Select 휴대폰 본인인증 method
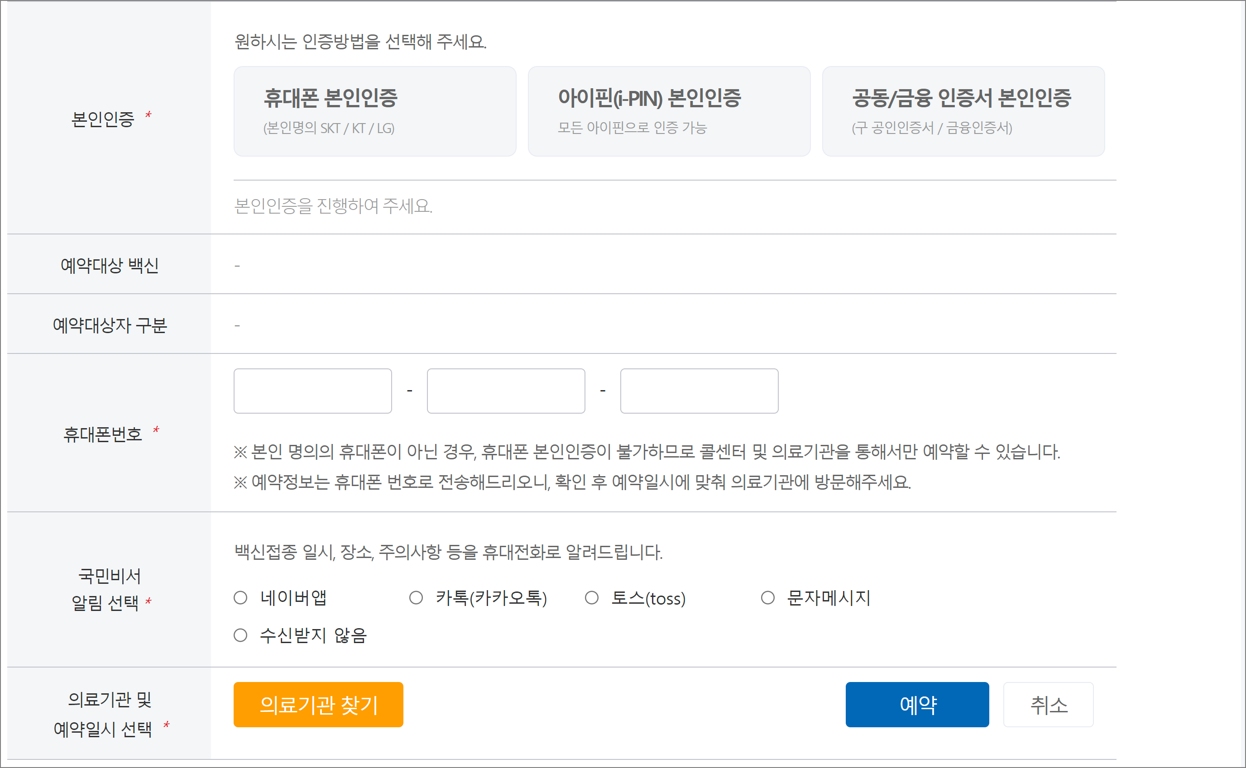Screen dimensions: 1246x768 coord(374,111)
